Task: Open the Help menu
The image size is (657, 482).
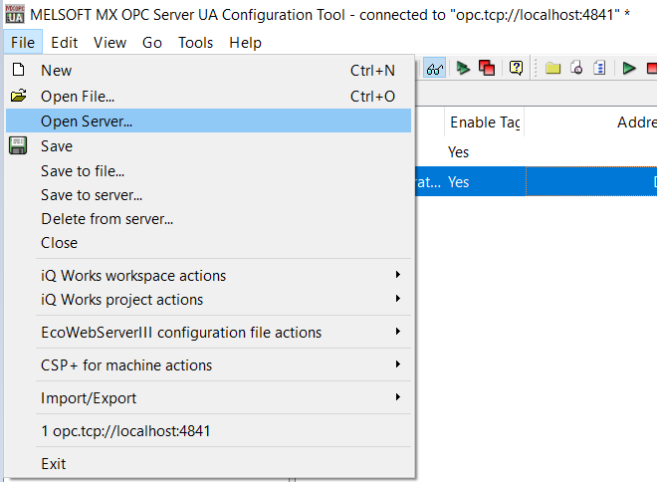Action: tap(245, 43)
